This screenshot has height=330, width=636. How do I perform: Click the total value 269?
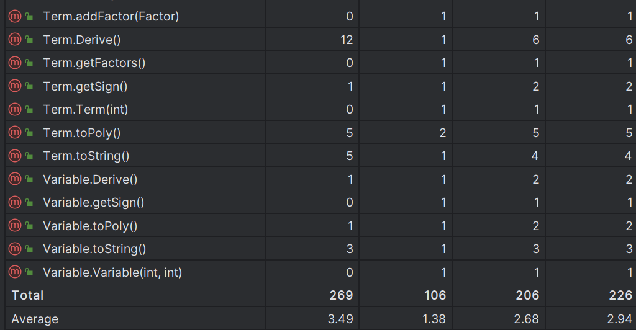(x=341, y=295)
